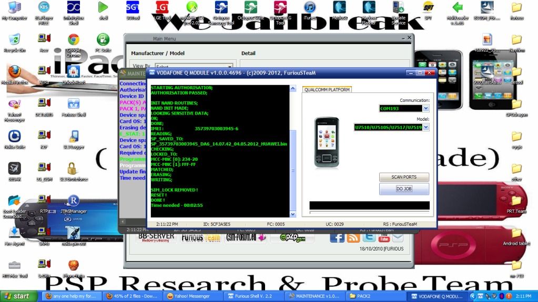The width and height of the screenshot is (538, 302).
Task: Click the YouTube icon in Furious Shell
Action: click(383, 237)
